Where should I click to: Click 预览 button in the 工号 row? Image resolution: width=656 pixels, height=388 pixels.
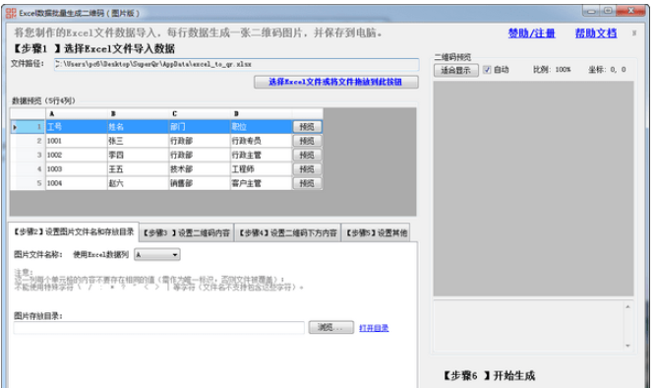point(307,126)
